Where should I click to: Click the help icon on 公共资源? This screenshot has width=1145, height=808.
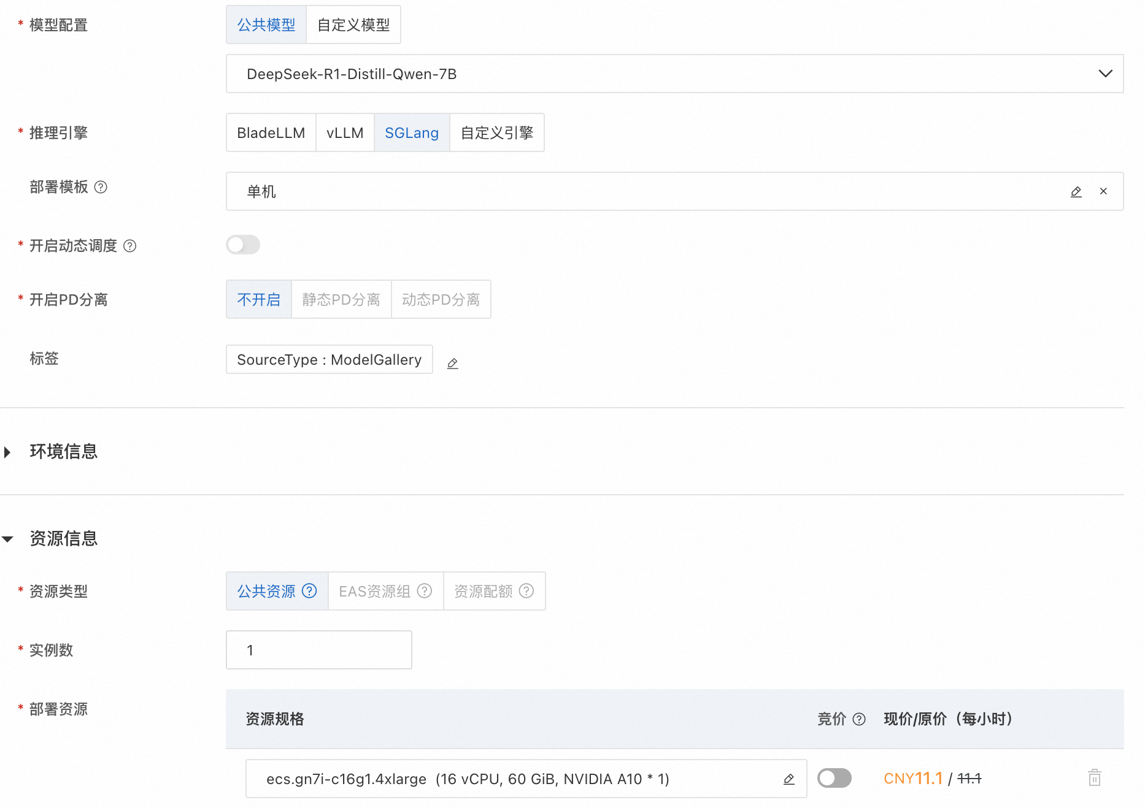(310, 591)
